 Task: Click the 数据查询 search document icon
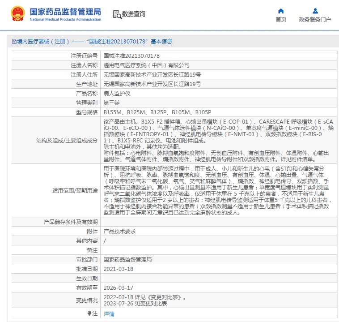coord(115,14)
